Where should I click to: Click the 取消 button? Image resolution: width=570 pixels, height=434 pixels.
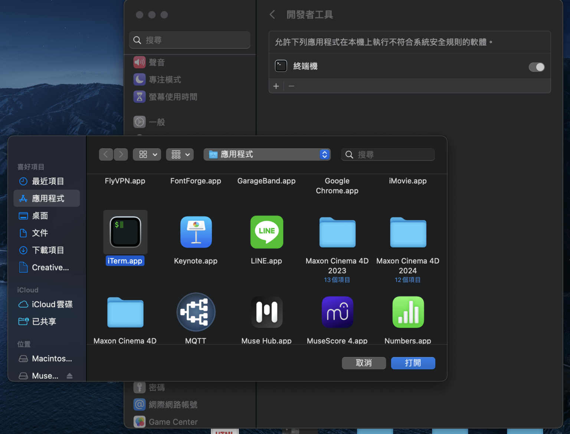pos(364,363)
